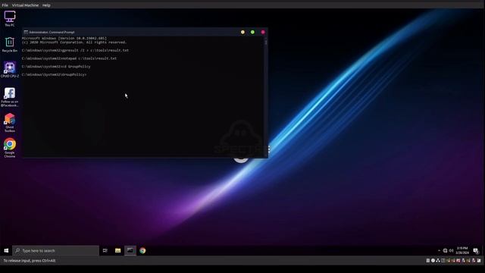Select the Ghost Toolbox desktop icon

click(10, 123)
